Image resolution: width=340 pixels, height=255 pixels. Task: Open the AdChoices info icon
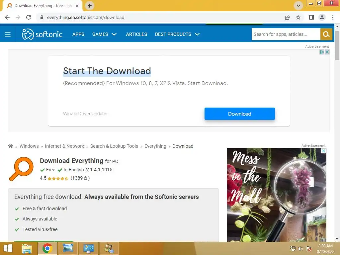coord(322,52)
